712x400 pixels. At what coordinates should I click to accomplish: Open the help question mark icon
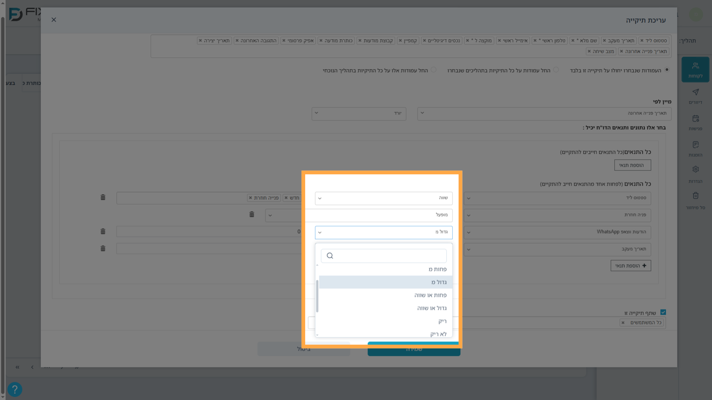pyautogui.click(x=15, y=390)
